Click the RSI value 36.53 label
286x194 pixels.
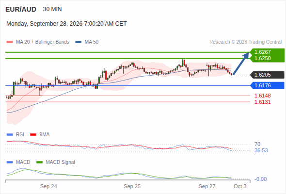[261, 150]
